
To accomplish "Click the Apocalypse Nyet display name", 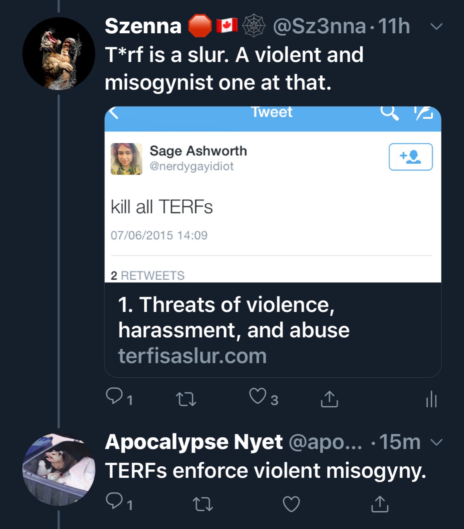I will point(193,442).
